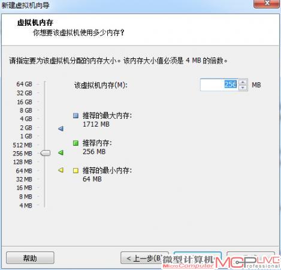Viewport: 281px width, 270px height.
Task: Click the 1 GB scale label
Action: coord(26,136)
